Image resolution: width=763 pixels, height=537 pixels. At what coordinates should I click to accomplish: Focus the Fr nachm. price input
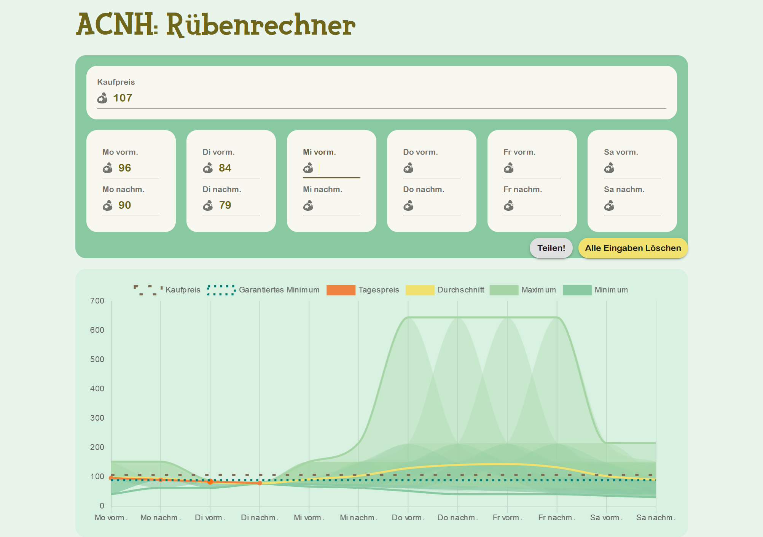coord(540,205)
